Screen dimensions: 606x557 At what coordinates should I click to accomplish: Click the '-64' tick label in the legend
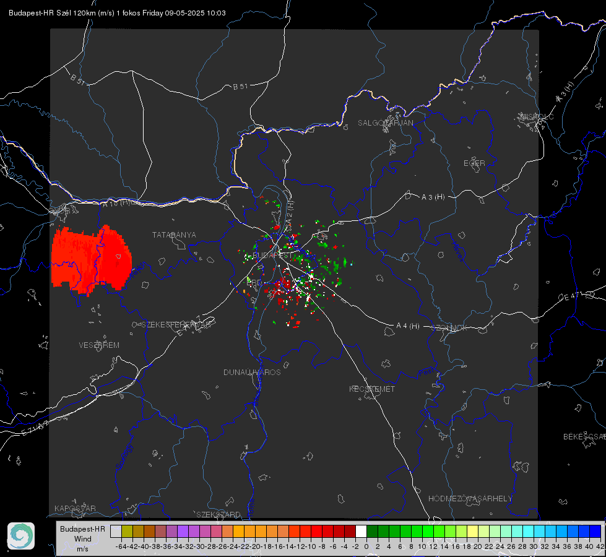pos(121,546)
